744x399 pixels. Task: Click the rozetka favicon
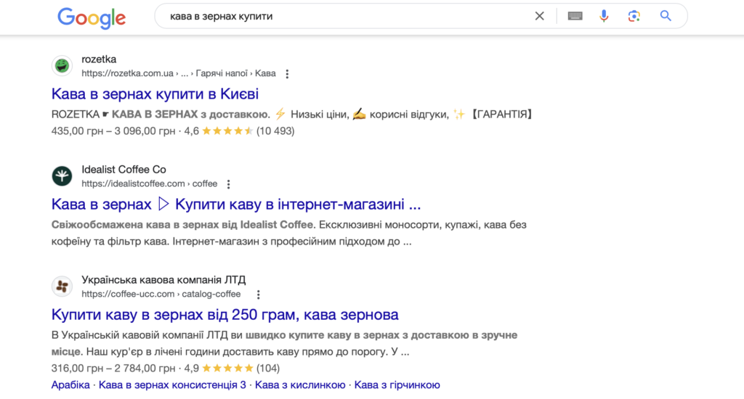point(62,66)
